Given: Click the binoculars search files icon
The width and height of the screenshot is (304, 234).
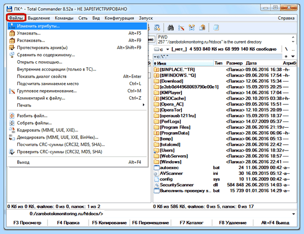Looking at the screenshot, I should [x=171, y=28].
